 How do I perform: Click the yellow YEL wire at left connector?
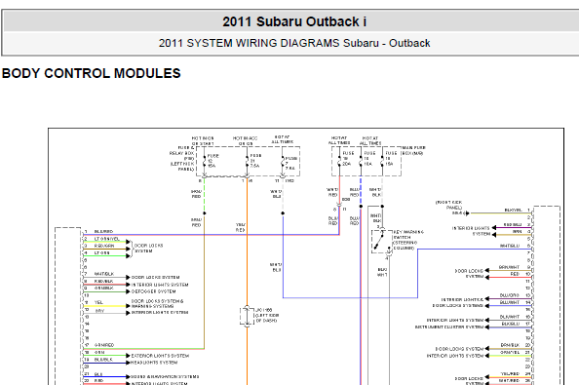click(105, 306)
